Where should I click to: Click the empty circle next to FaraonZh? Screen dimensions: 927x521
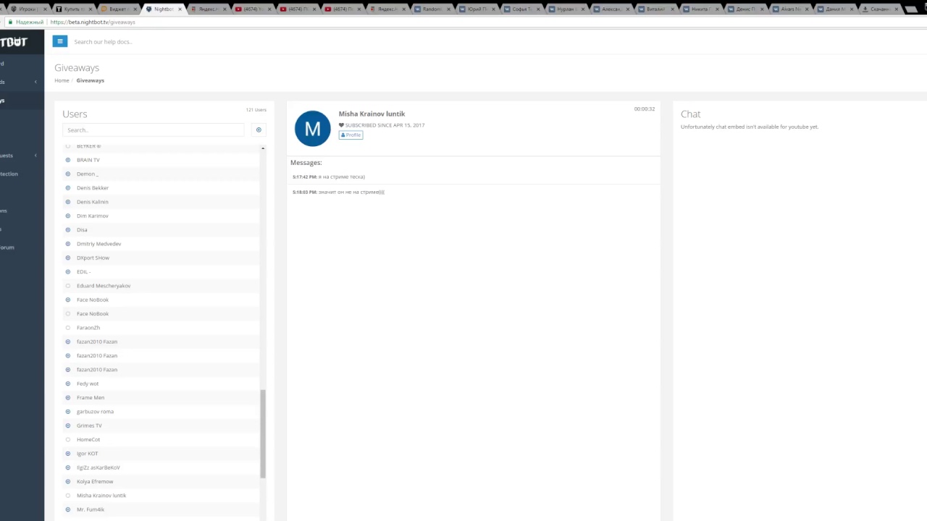point(68,328)
